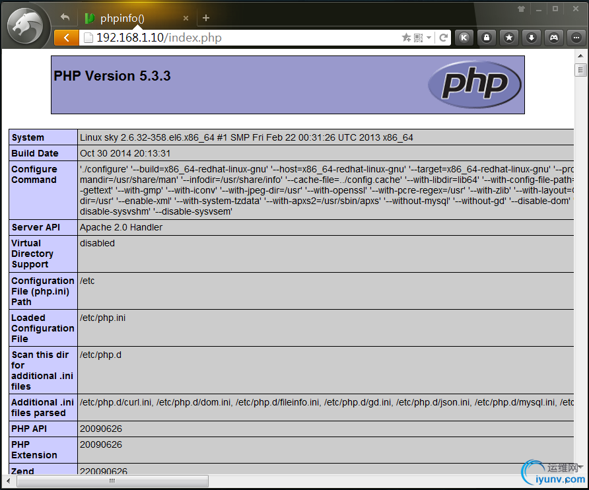Bookmark page with star-plus icon
The width and height of the screenshot is (589, 490).
click(x=407, y=37)
